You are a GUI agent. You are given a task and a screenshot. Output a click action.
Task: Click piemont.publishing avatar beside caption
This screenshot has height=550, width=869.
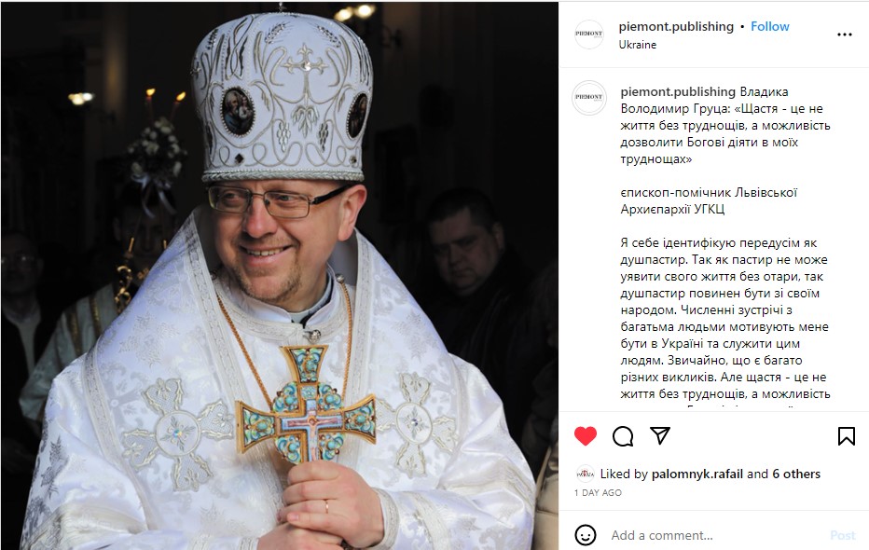[x=588, y=98]
